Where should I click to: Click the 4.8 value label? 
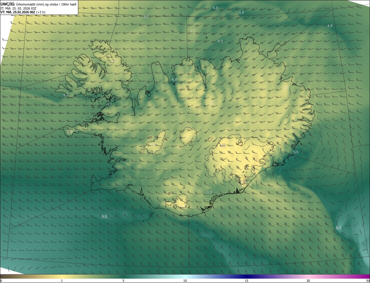click(174, 80)
